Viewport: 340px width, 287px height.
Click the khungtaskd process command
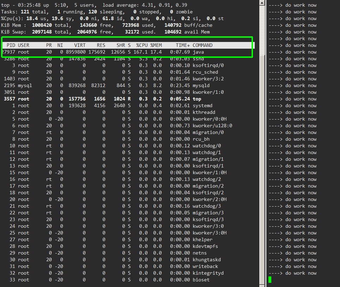click(x=207, y=259)
